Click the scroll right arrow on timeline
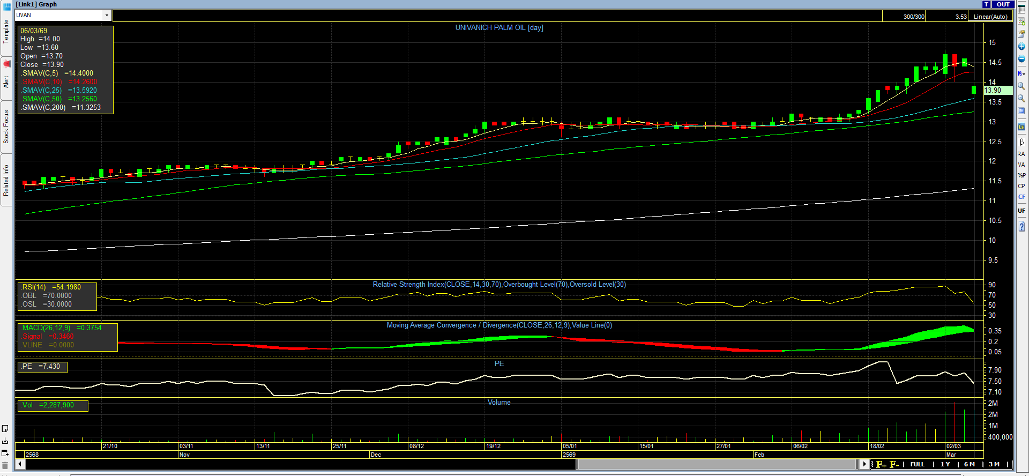The height and width of the screenshot is (476, 1029). coord(864,464)
